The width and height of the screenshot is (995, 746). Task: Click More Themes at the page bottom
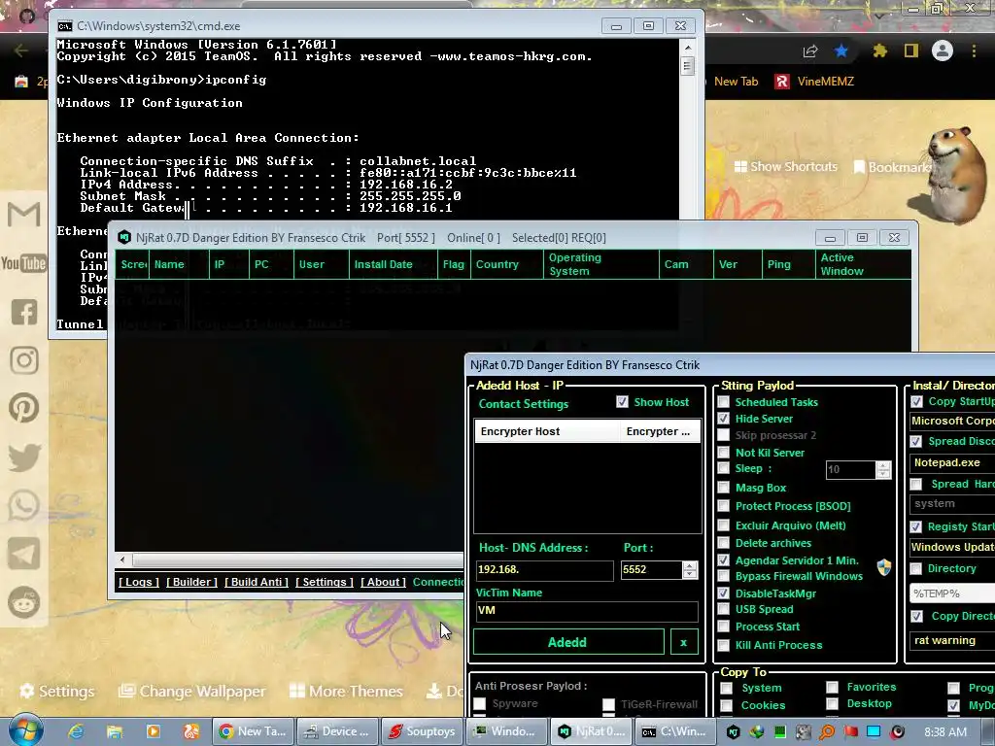[346, 691]
